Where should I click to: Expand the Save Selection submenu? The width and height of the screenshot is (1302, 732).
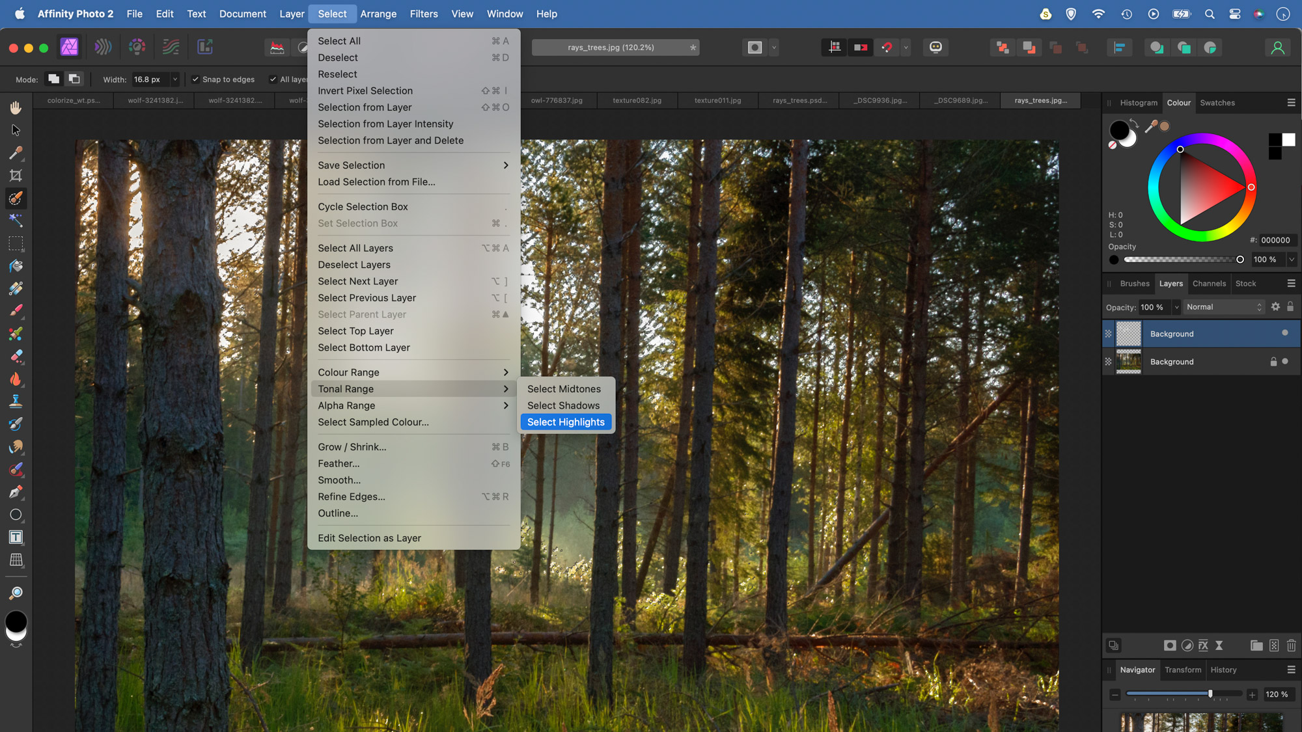pos(413,165)
